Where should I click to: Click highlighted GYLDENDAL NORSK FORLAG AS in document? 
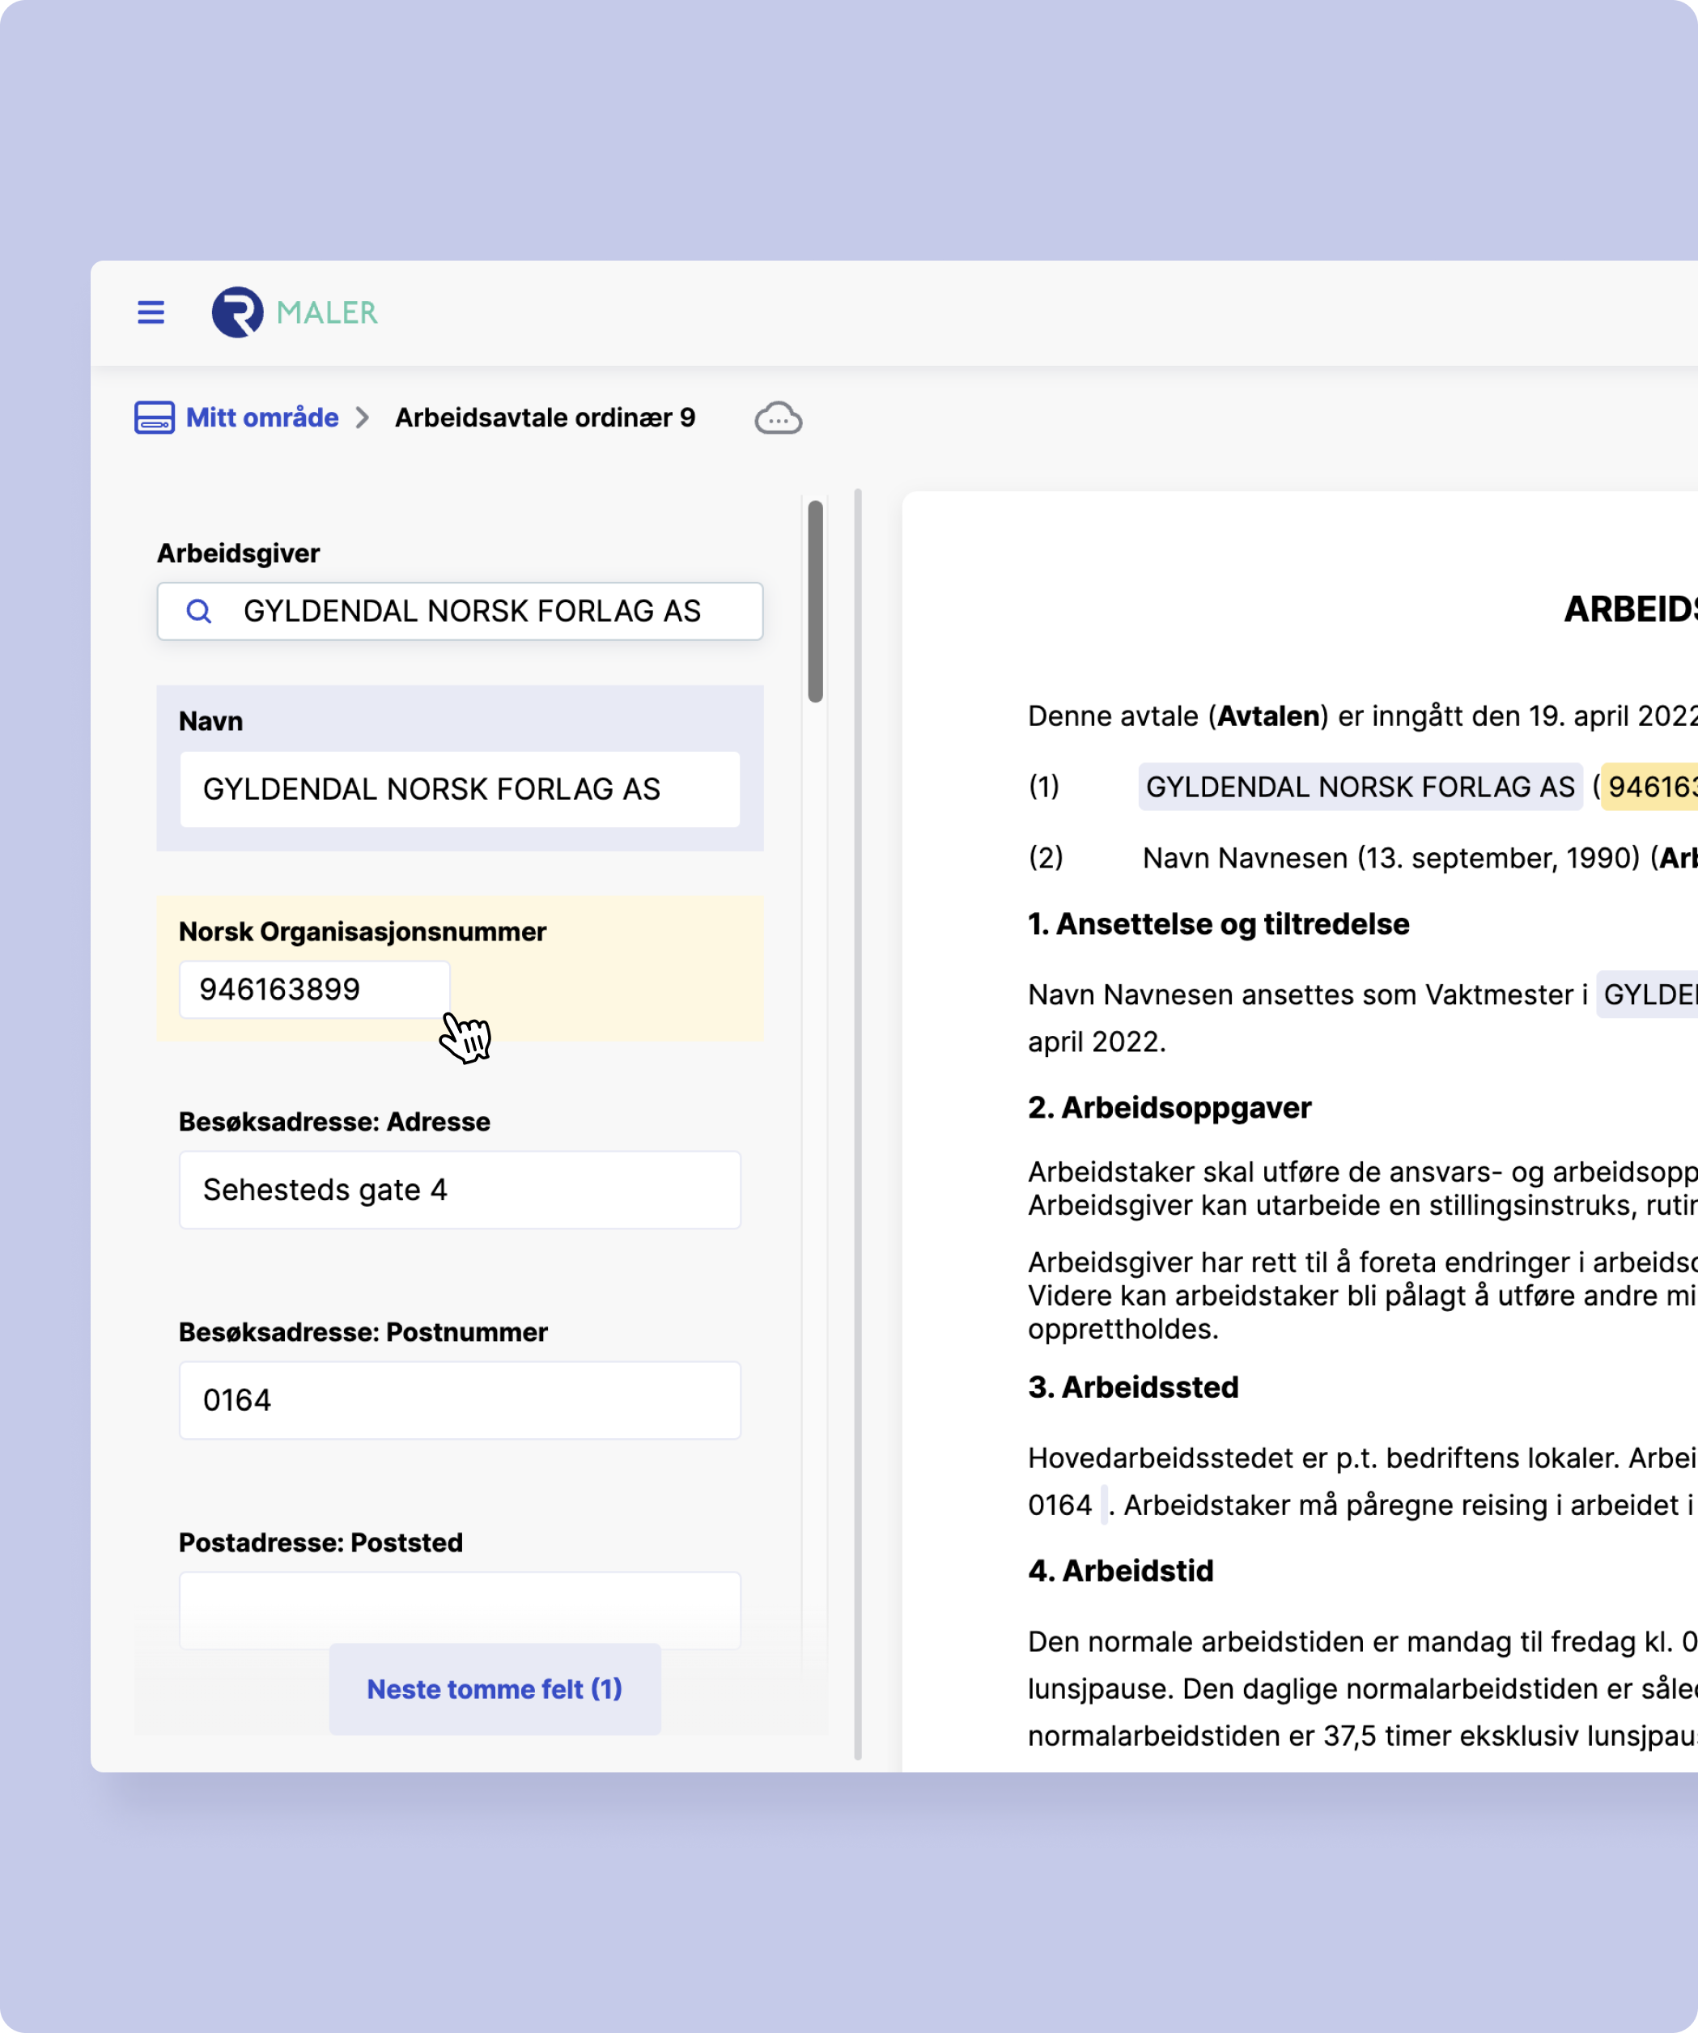[1359, 787]
